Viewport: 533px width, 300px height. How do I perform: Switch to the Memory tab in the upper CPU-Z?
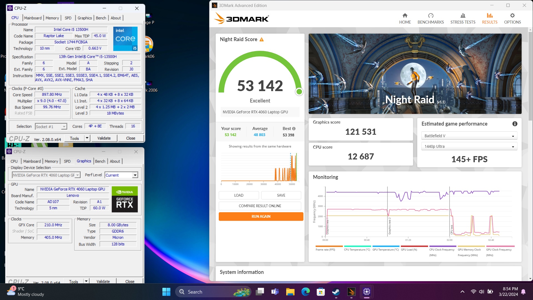[x=52, y=18]
